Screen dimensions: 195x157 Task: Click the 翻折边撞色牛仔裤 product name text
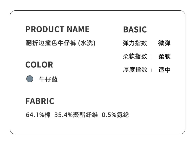pos(51,43)
